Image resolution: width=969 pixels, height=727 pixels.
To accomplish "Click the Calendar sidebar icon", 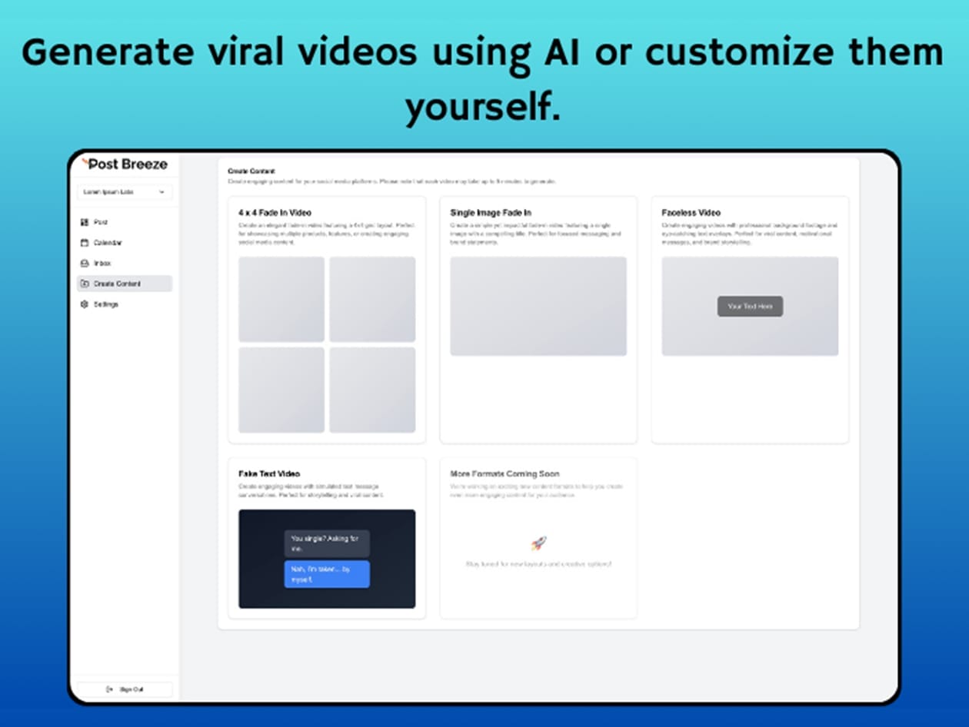I will coord(85,243).
